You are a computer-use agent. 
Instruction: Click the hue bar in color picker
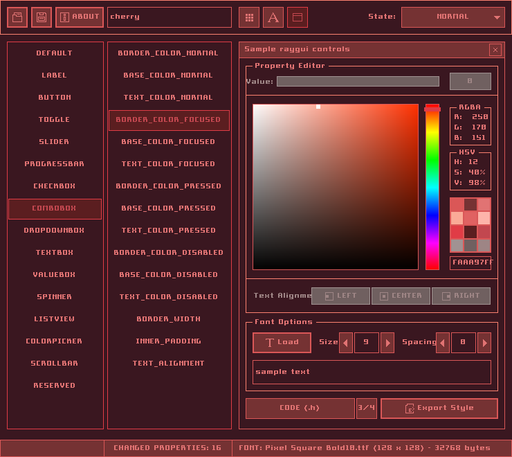432,187
